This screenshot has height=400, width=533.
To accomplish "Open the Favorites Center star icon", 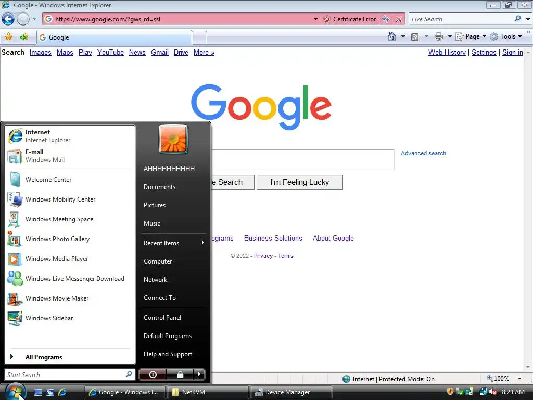I will click(x=9, y=37).
